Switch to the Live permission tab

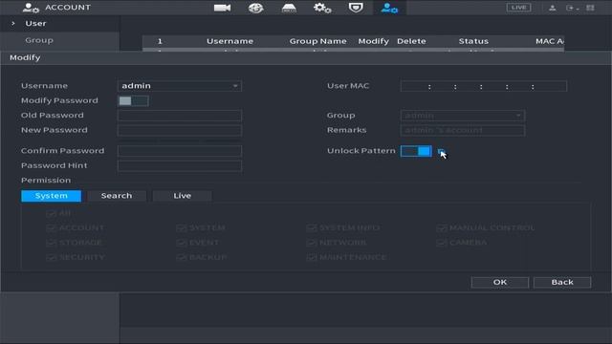tap(183, 196)
